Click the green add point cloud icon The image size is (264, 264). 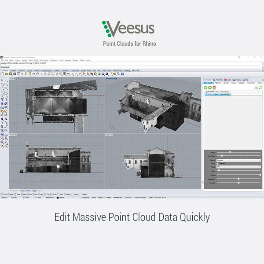coord(205,88)
